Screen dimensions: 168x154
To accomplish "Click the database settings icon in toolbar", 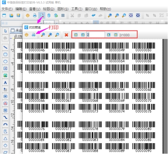I will [x=49, y=15].
